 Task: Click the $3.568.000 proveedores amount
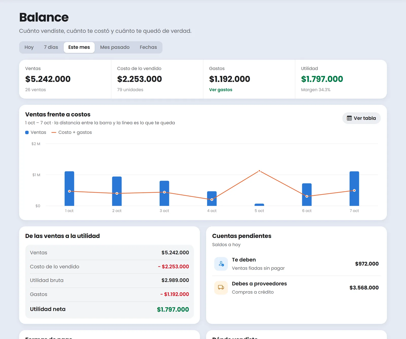pos(364,288)
